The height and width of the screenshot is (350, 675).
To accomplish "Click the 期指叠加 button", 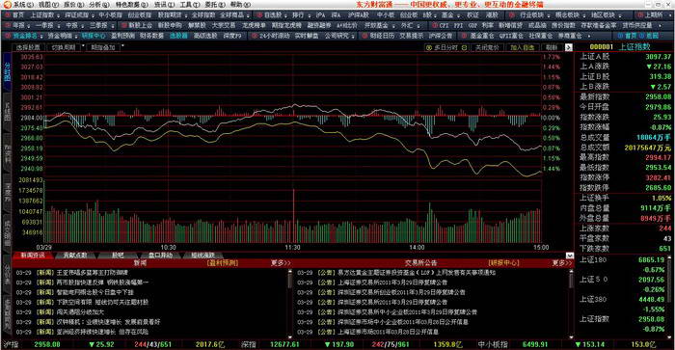I will coord(103,47).
